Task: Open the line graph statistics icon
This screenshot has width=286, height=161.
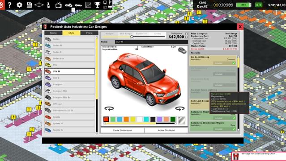Action: 88,5
